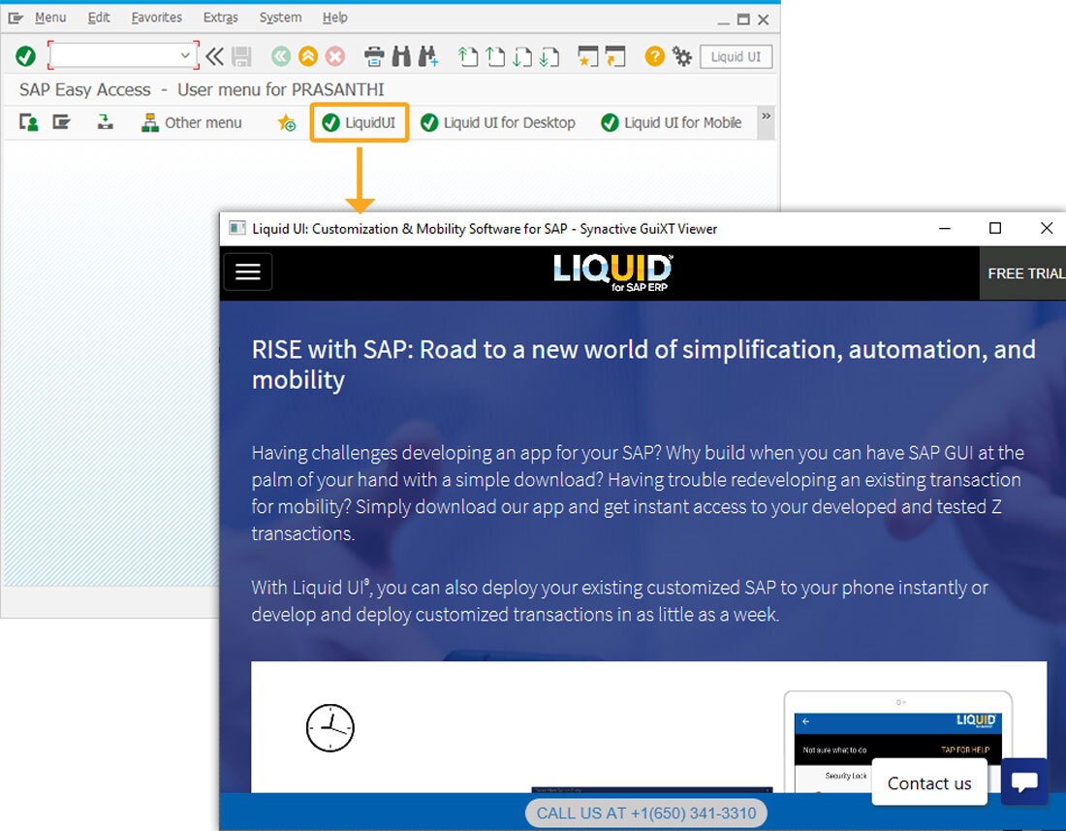Open the SAP window control menu icon

click(16, 18)
